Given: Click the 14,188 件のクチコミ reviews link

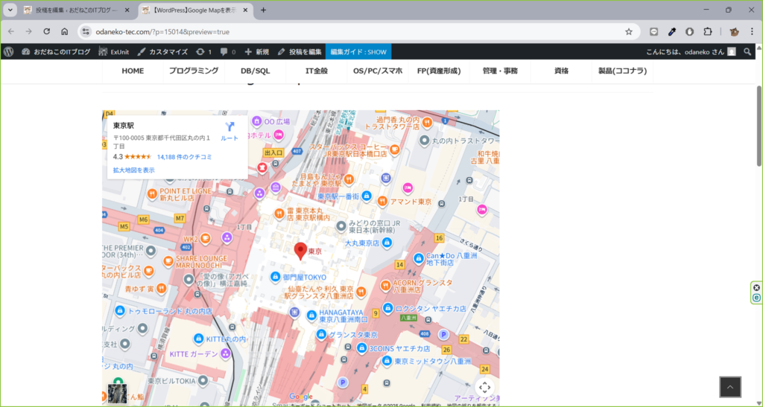Looking at the screenshot, I should [184, 157].
